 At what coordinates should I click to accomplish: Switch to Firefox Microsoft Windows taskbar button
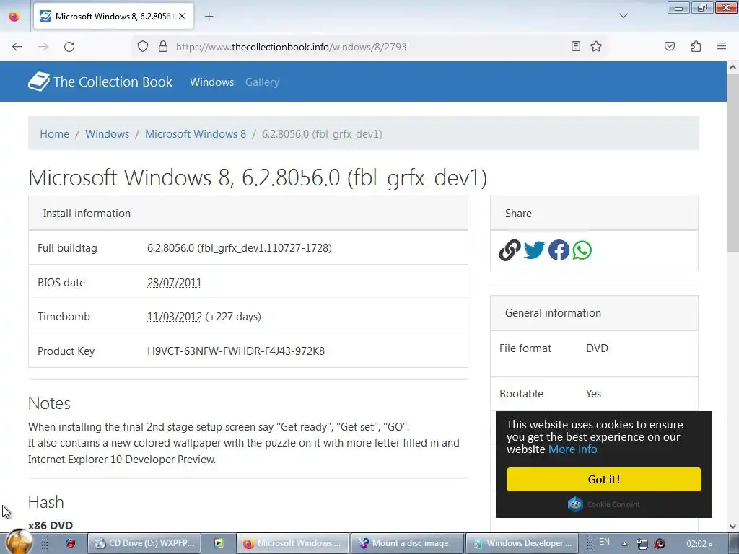tap(293, 543)
